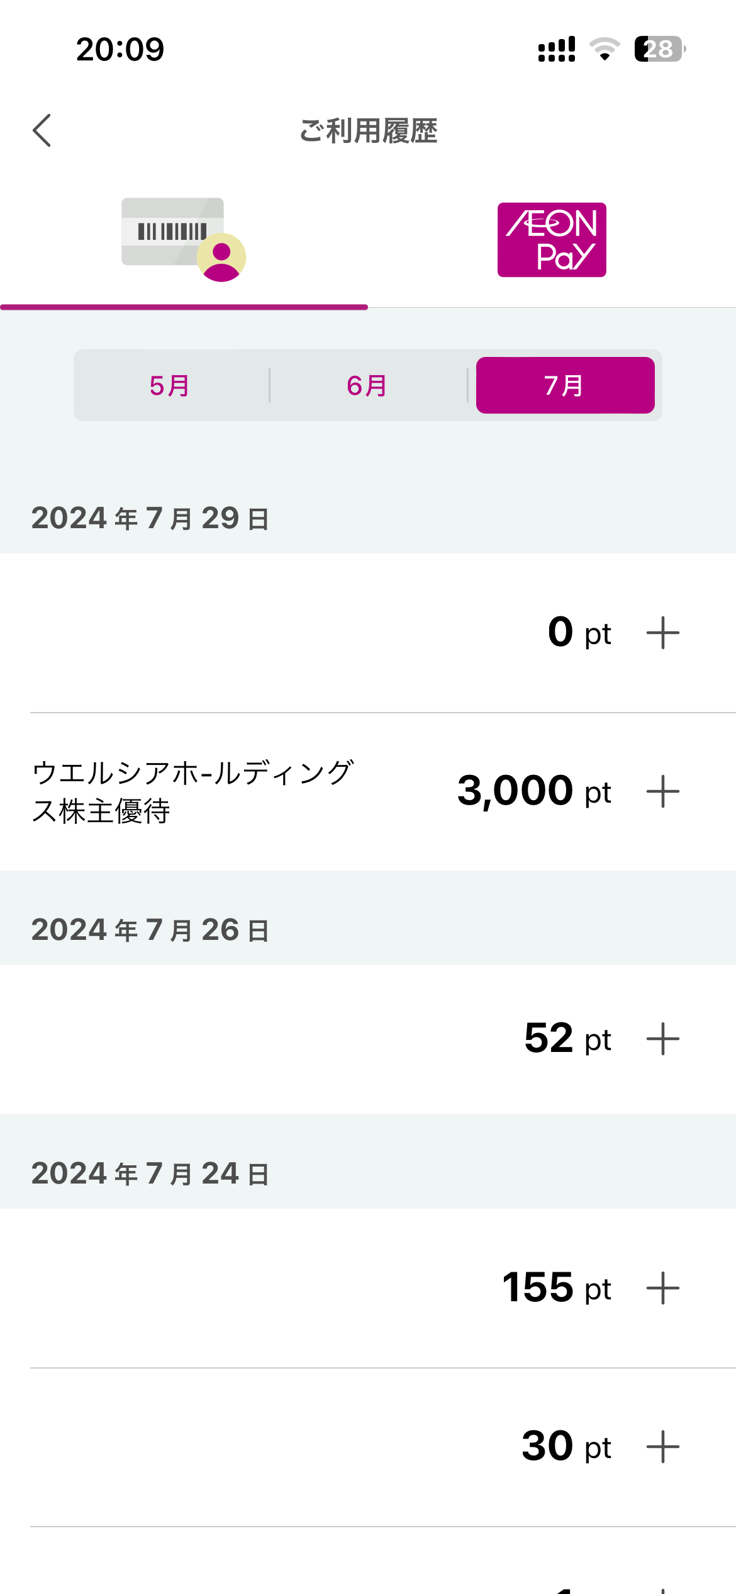The width and height of the screenshot is (736, 1594).
Task: Tap the 2024年7月24日 date header
Action: tap(151, 1174)
